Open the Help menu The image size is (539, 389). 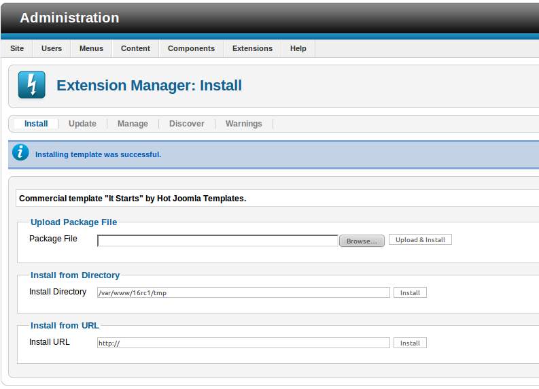pyautogui.click(x=298, y=48)
